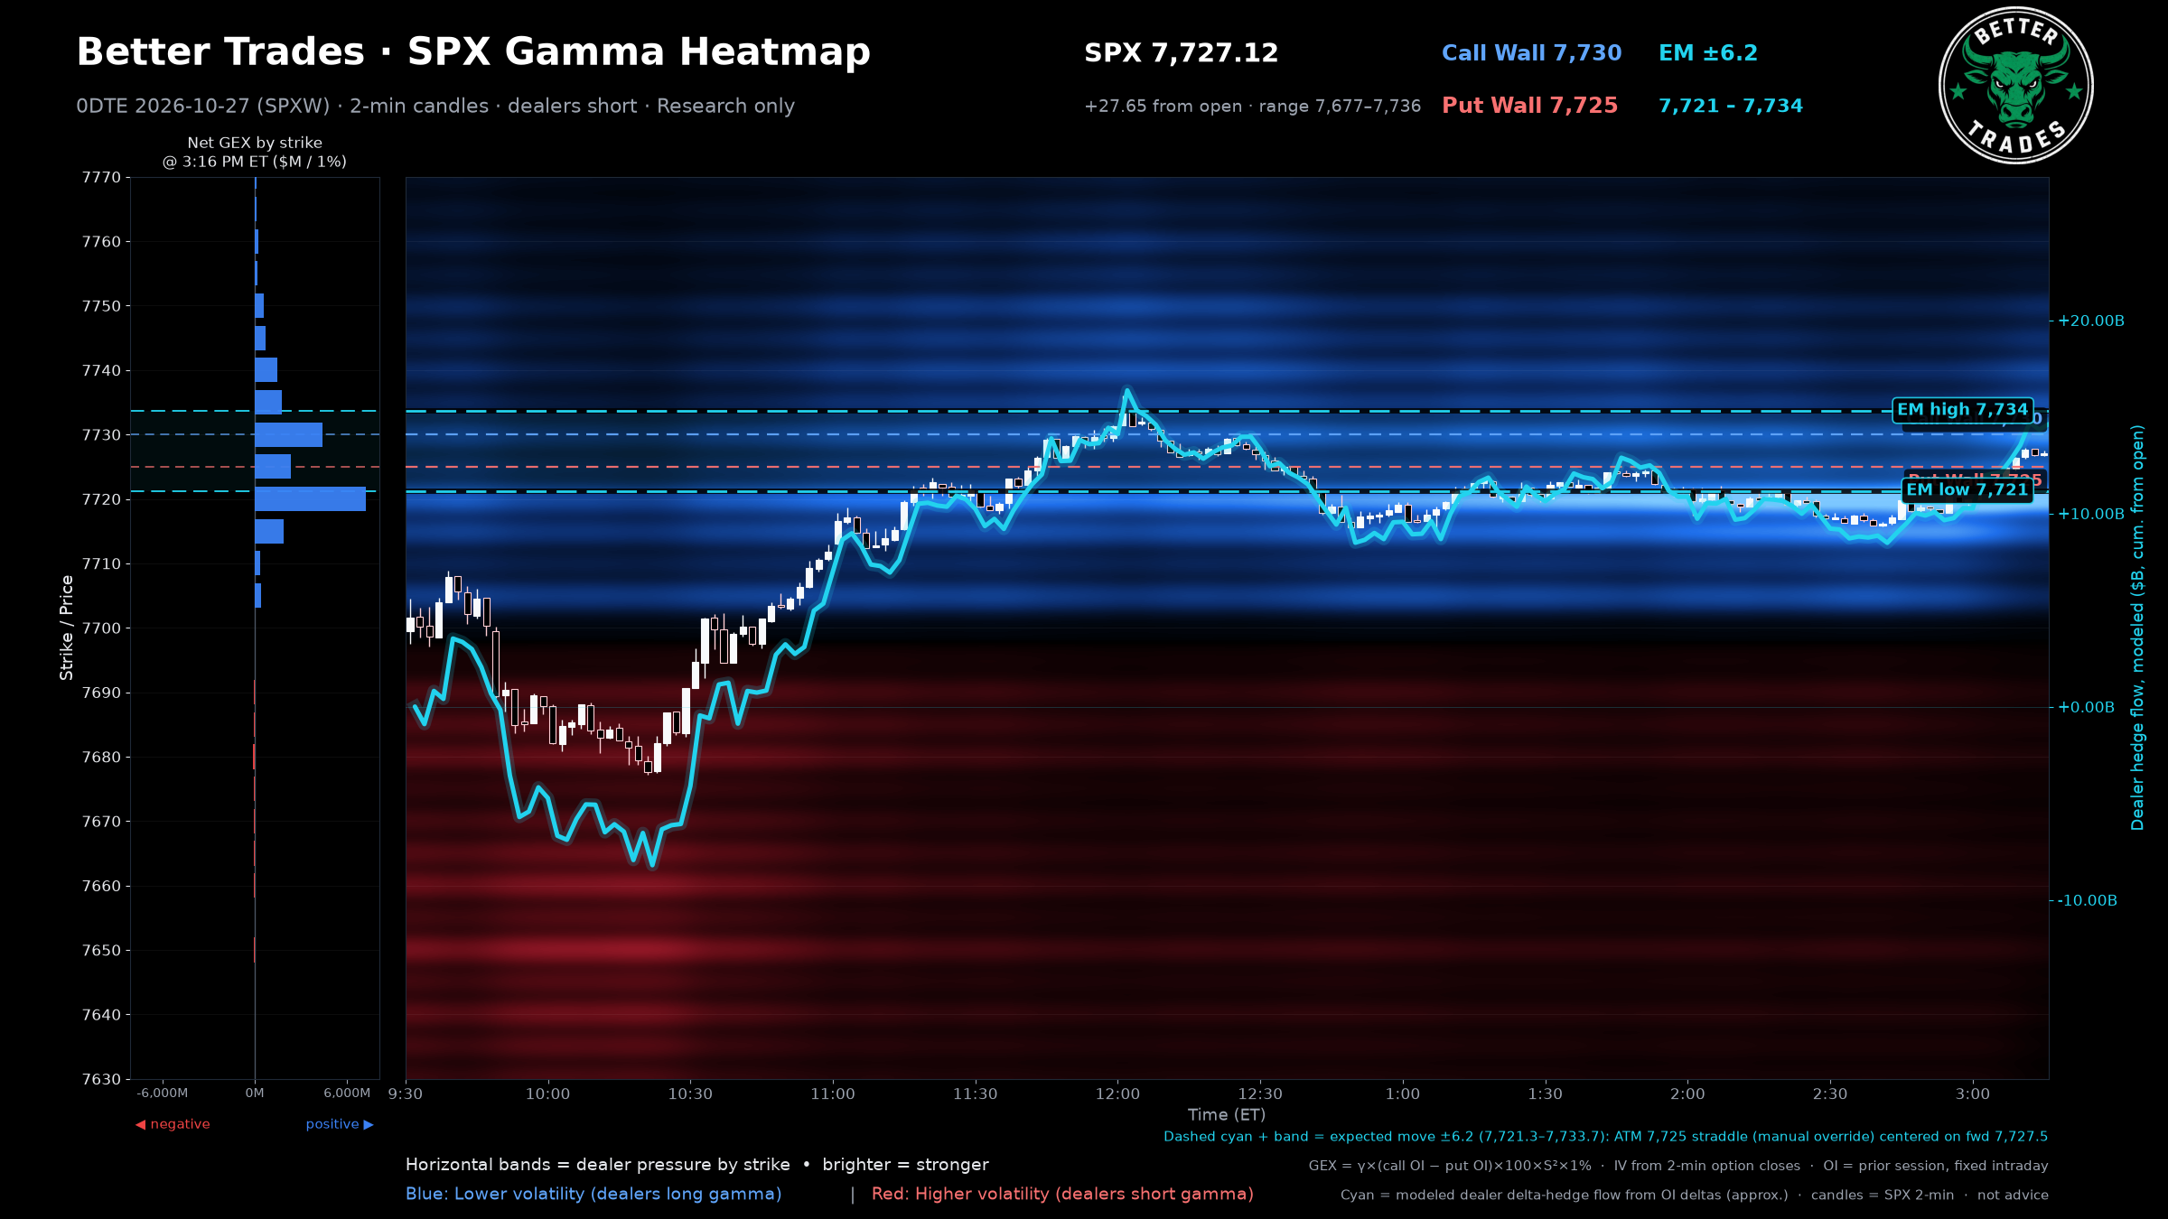Screen dimensions: 2168x1219
Task: Click the 'EM ±6.2' value
Action: (x=1707, y=53)
